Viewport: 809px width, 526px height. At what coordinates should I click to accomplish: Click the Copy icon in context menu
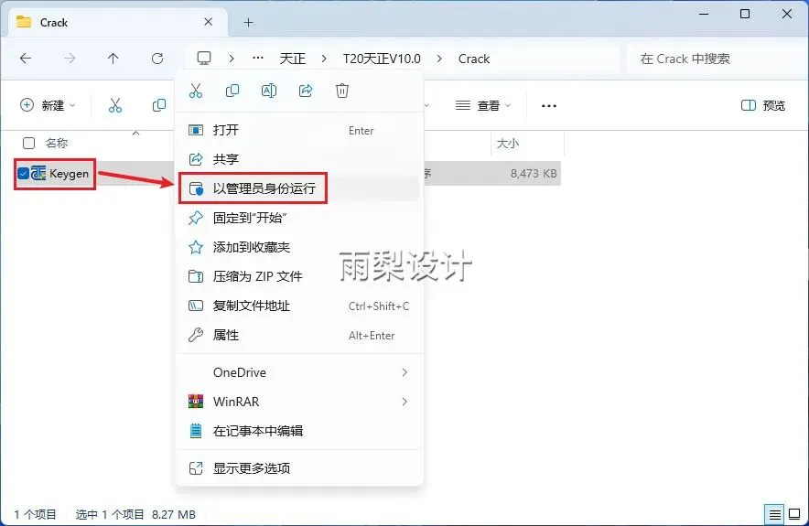232,91
